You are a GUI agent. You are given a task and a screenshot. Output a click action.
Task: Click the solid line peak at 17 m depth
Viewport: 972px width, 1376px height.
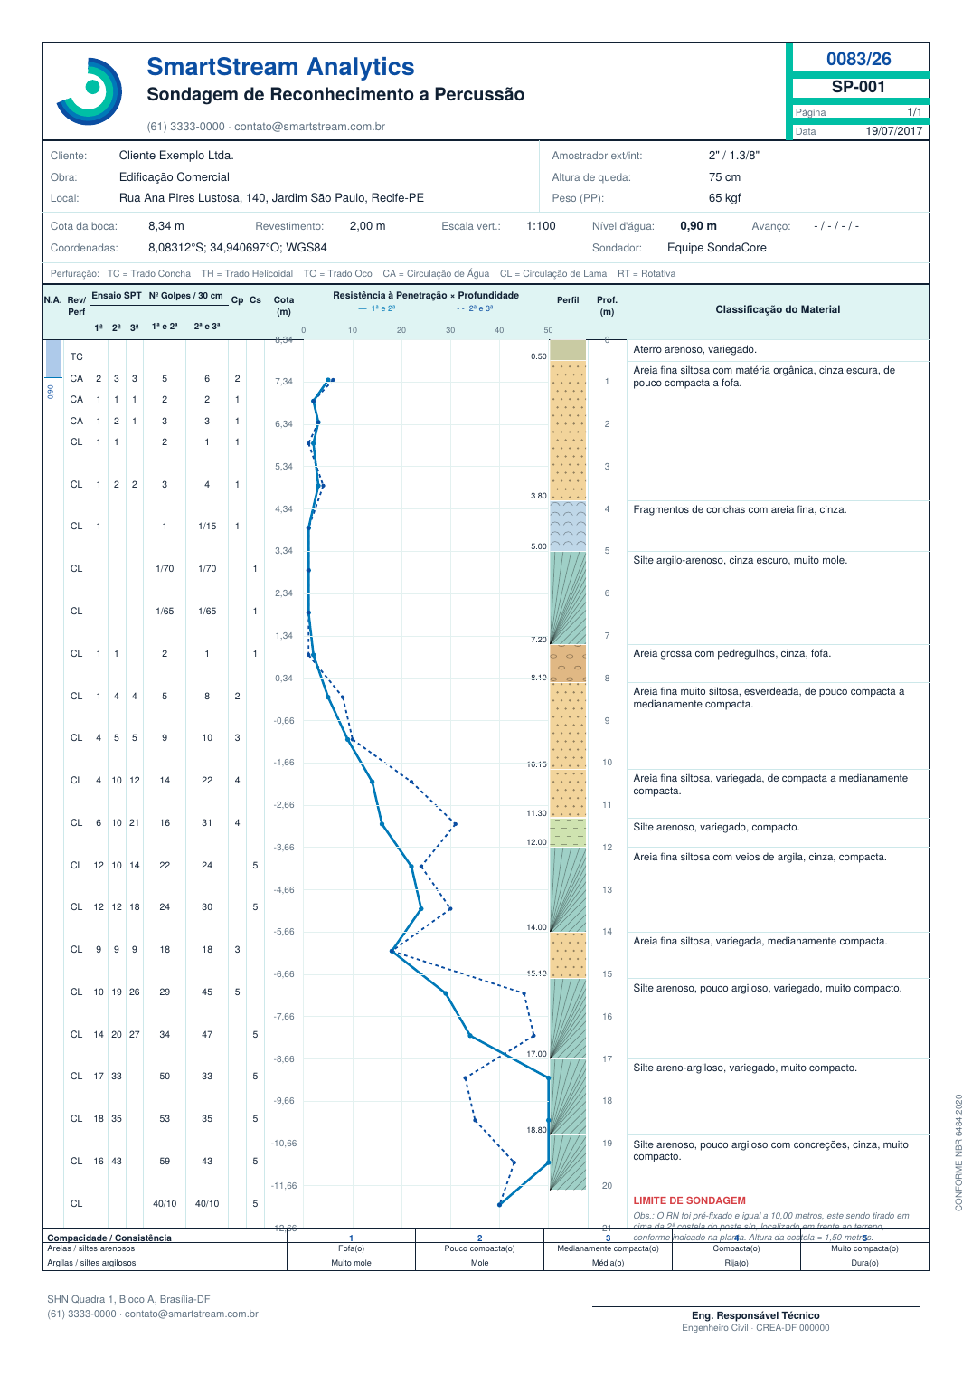pos(549,1077)
